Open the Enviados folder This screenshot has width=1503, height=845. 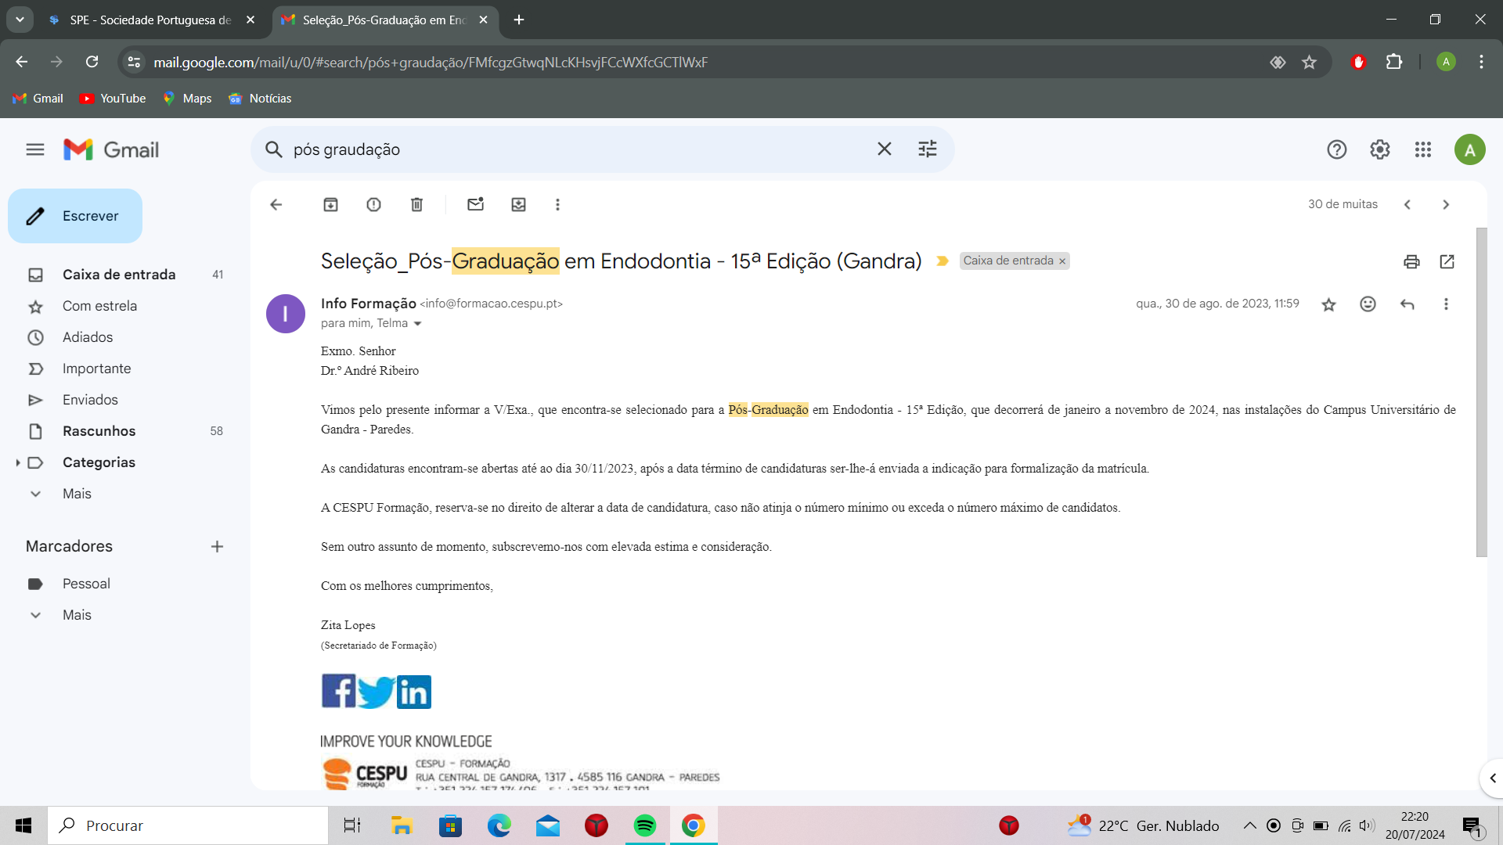pyautogui.click(x=90, y=400)
